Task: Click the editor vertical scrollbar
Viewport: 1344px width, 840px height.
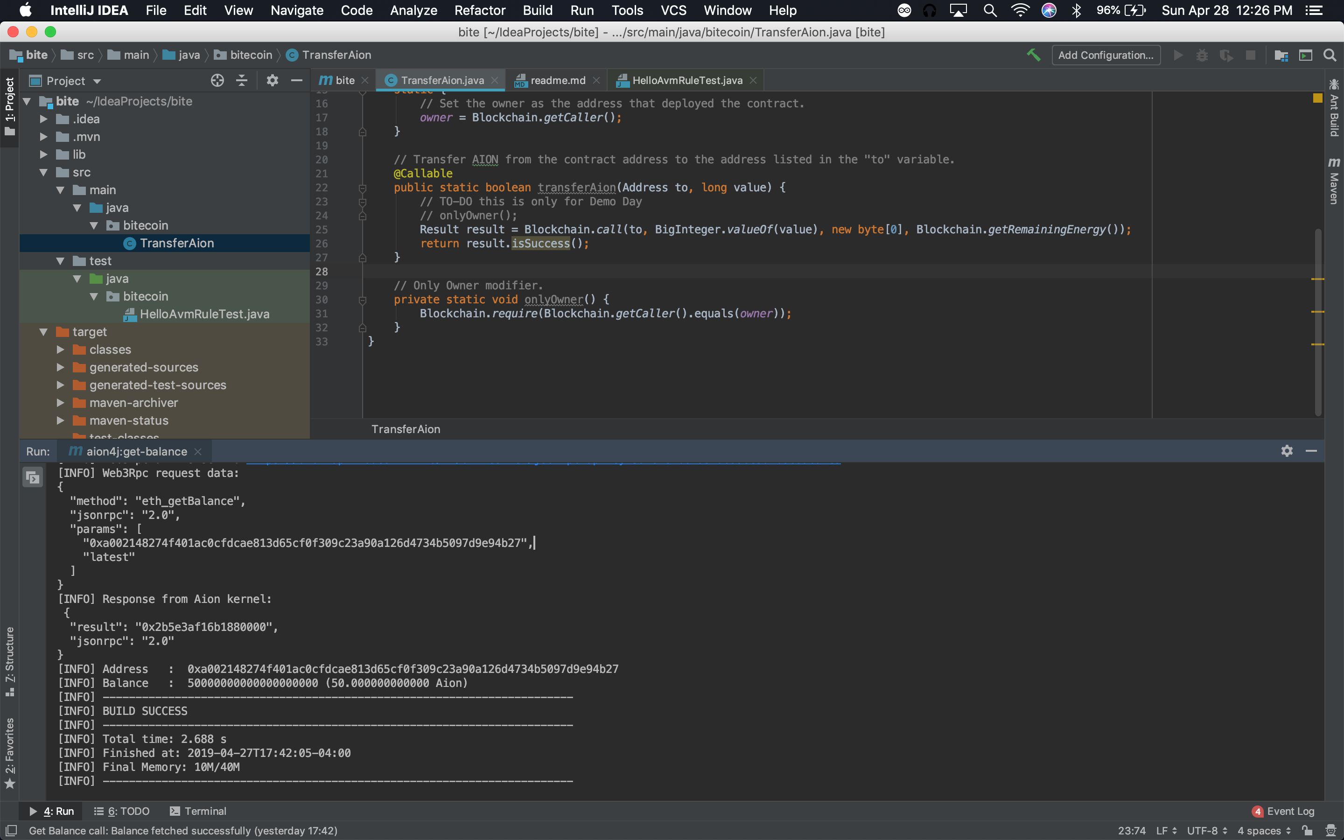Action: click(1317, 322)
